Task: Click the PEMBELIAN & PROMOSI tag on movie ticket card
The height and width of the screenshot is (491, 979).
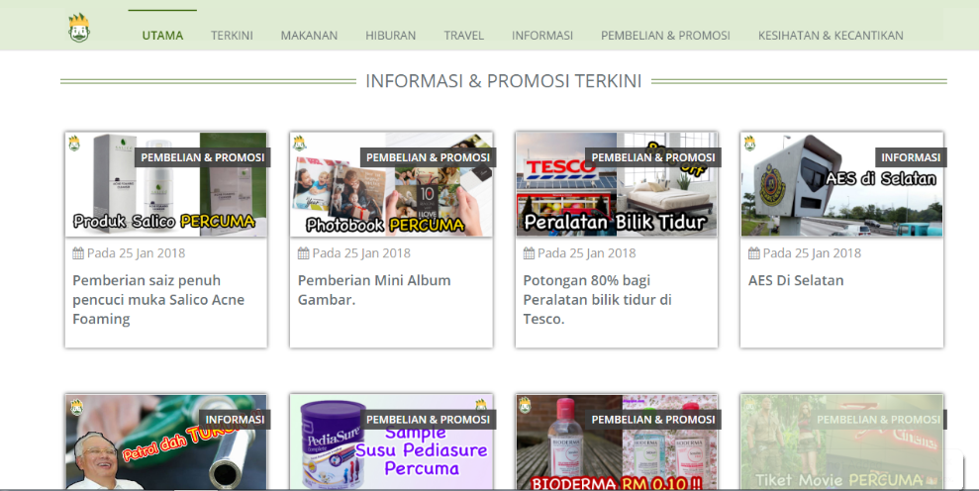Action: [878, 420]
